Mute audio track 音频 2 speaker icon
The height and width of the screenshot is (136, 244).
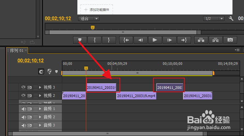[x=24, y=117]
